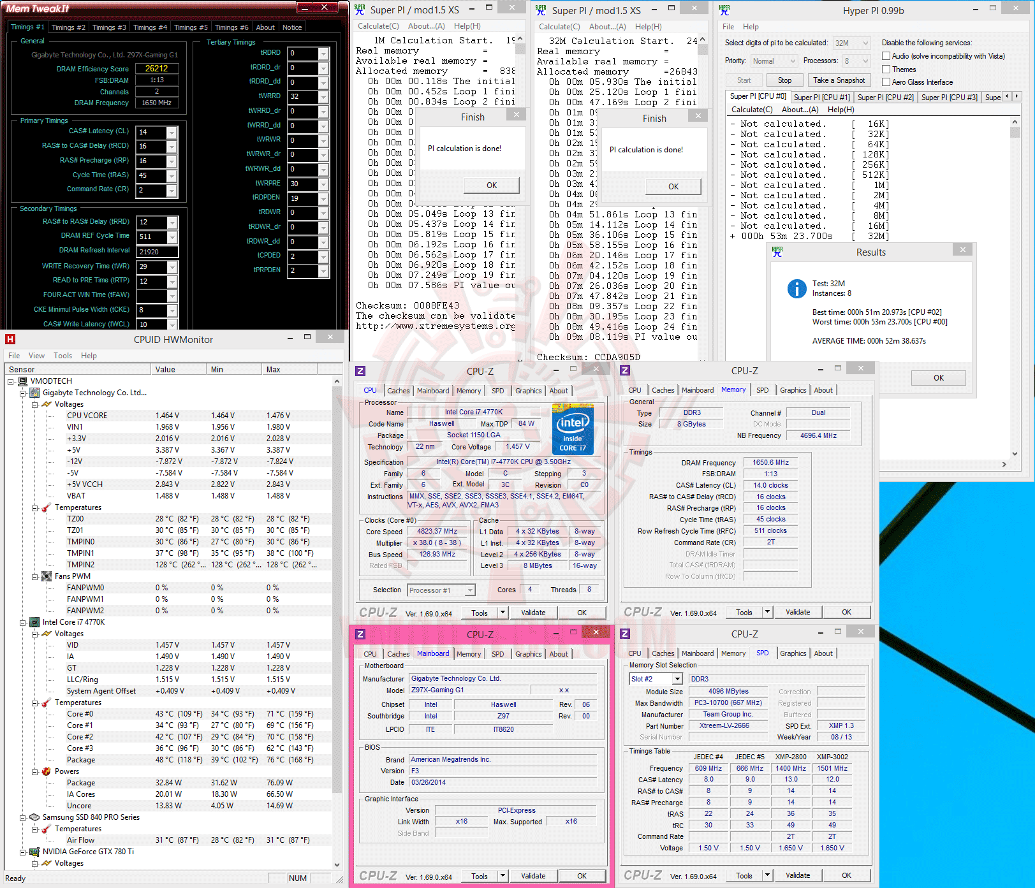The height and width of the screenshot is (888, 1035).
Task: Click the flame icon beside Powers node
Action: tap(47, 771)
